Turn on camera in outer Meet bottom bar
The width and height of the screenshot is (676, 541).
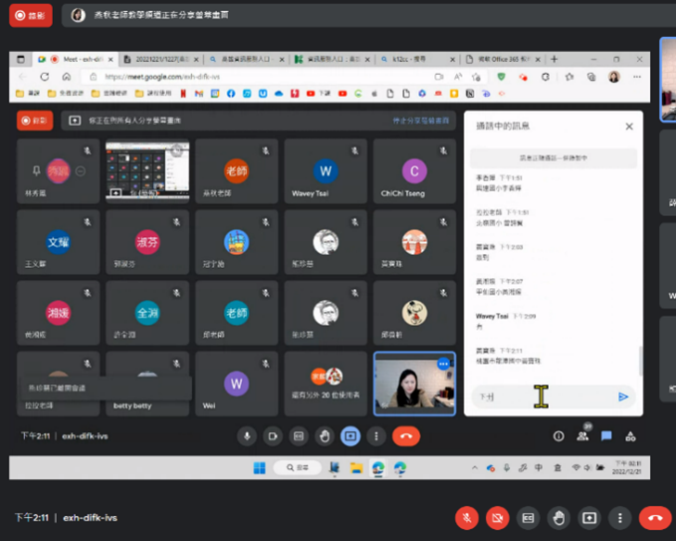[498, 518]
